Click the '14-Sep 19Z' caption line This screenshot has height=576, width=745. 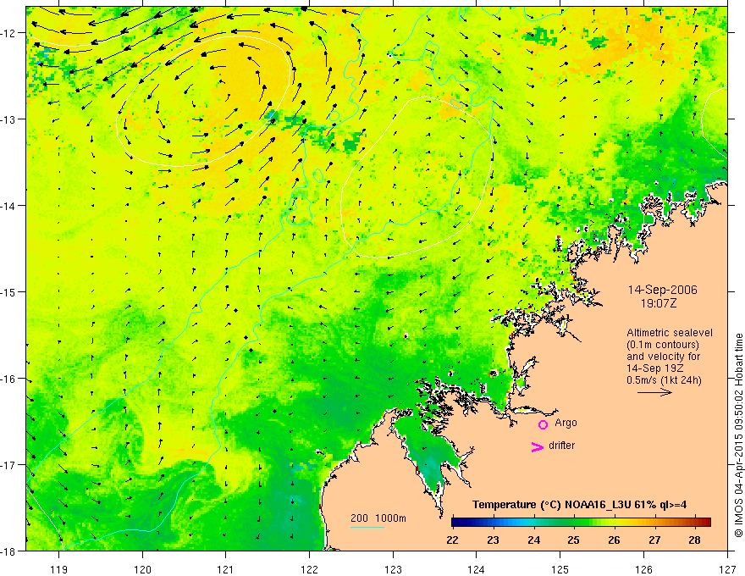tap(656, 368)
